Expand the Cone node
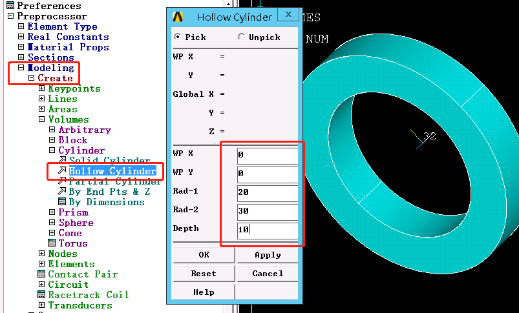 point(52,233)
